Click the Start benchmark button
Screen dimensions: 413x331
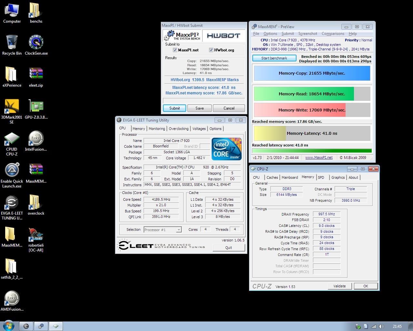click(274, 58)
